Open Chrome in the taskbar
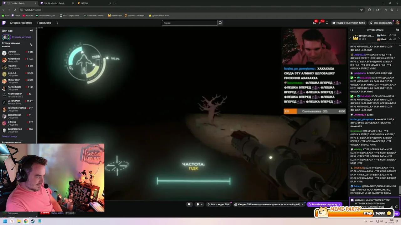 tap(26, 221)
